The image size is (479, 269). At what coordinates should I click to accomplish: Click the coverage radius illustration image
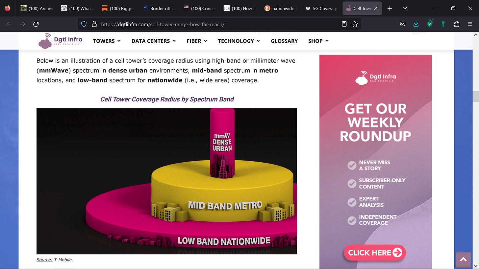tap(167, 181)
